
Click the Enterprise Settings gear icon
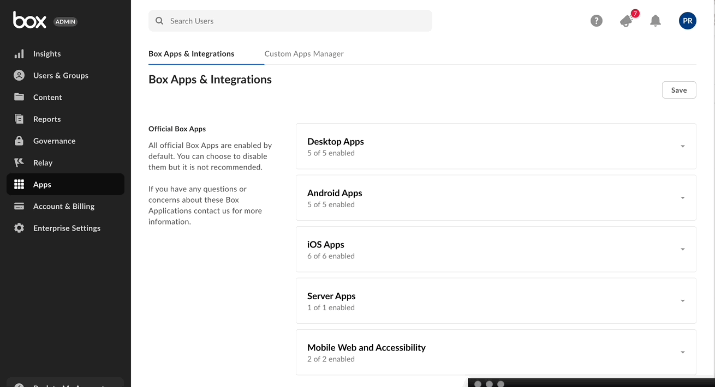19,228
